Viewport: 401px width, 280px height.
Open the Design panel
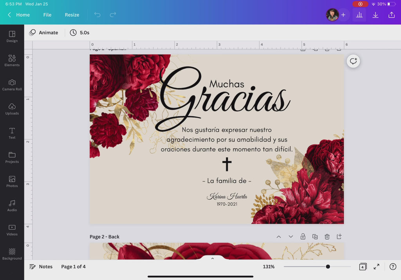pos(12,36)
